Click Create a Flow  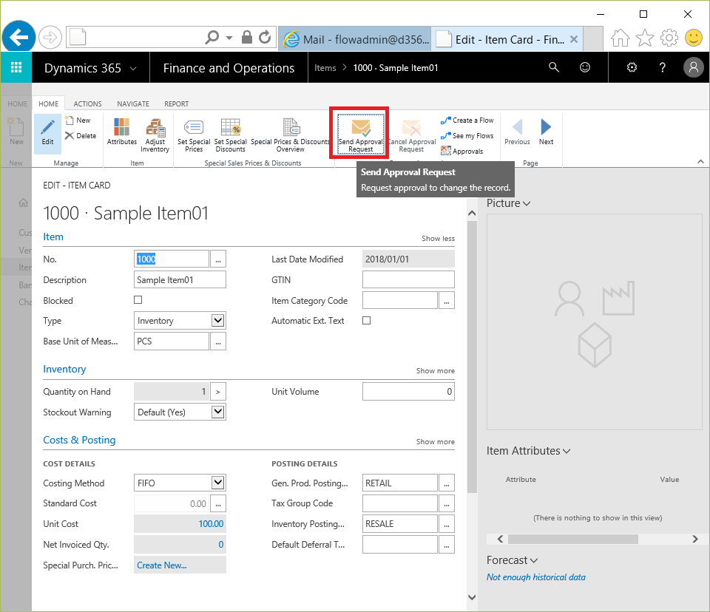467,120
